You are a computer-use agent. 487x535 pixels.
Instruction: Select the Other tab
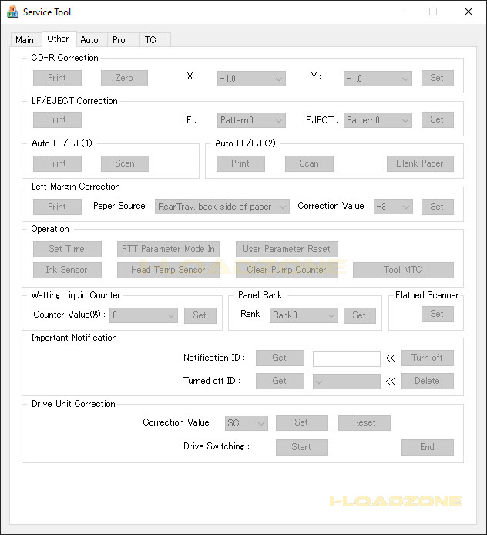(58, 39)
